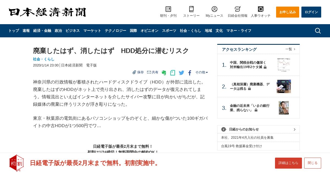Screen dimensions: 330x173
Task: Expand the その他 share dropdown
Action: [202, 72]
